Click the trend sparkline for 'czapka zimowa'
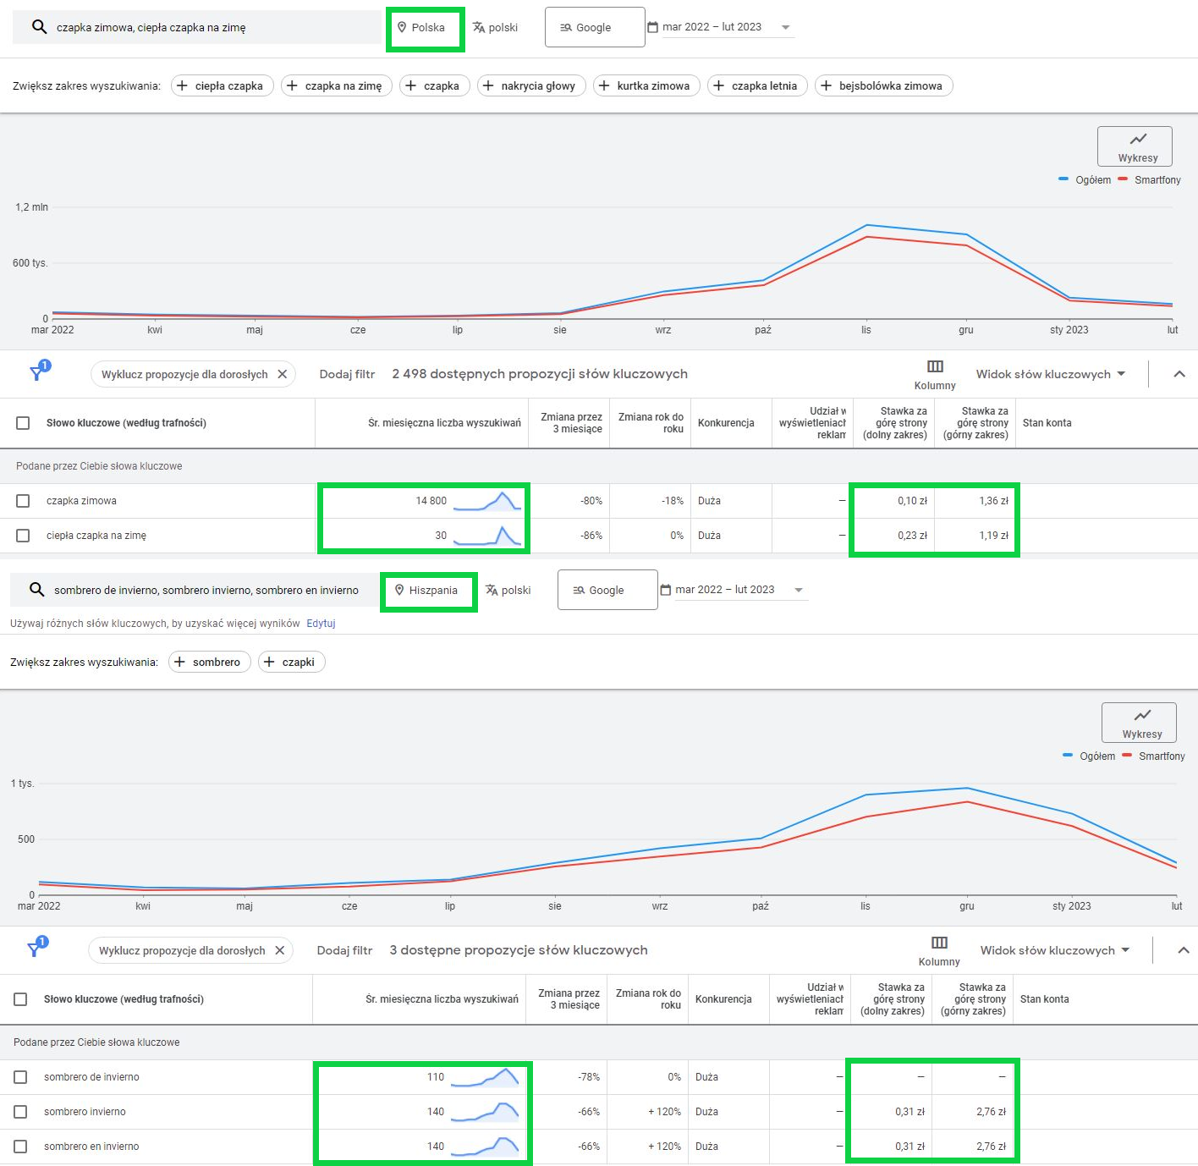This screenshot has width=1198, height=1166. pyautogui.click(x=487, y=501)
